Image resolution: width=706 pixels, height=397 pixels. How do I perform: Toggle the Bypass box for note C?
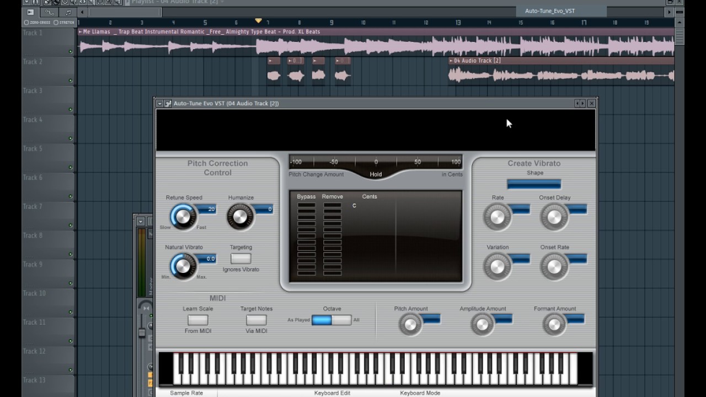click(306, 205)
